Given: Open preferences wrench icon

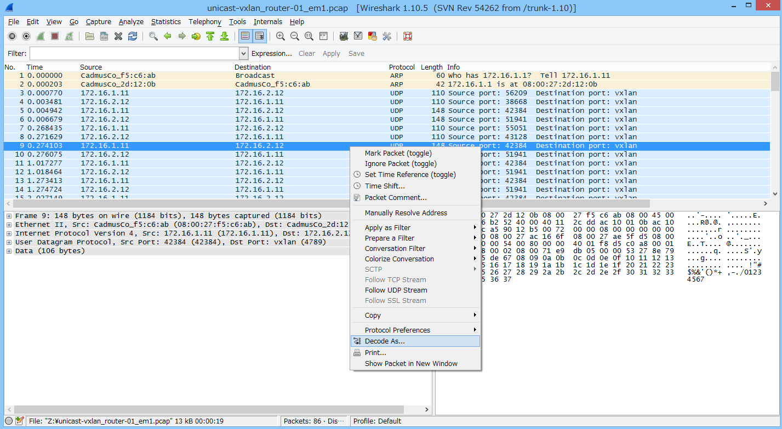Looking at the screenshot, I should [387, 36].
